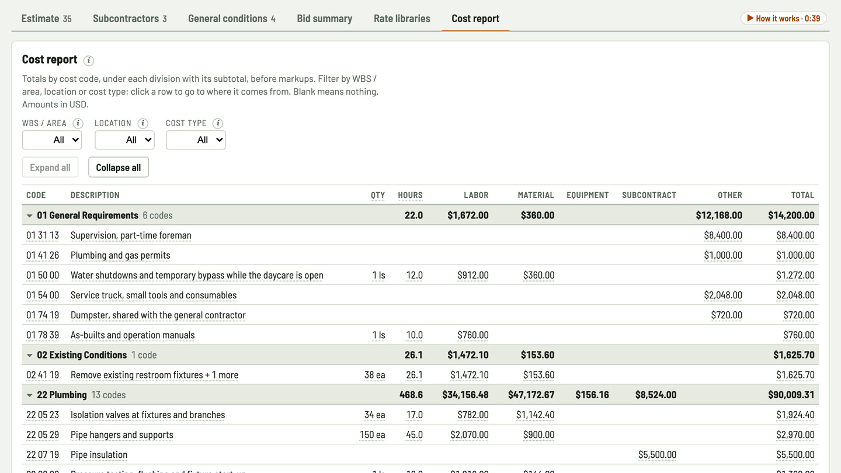Open the Water shutdowns and temporary bypass row

pyautogui.click(x=420, y=275)
